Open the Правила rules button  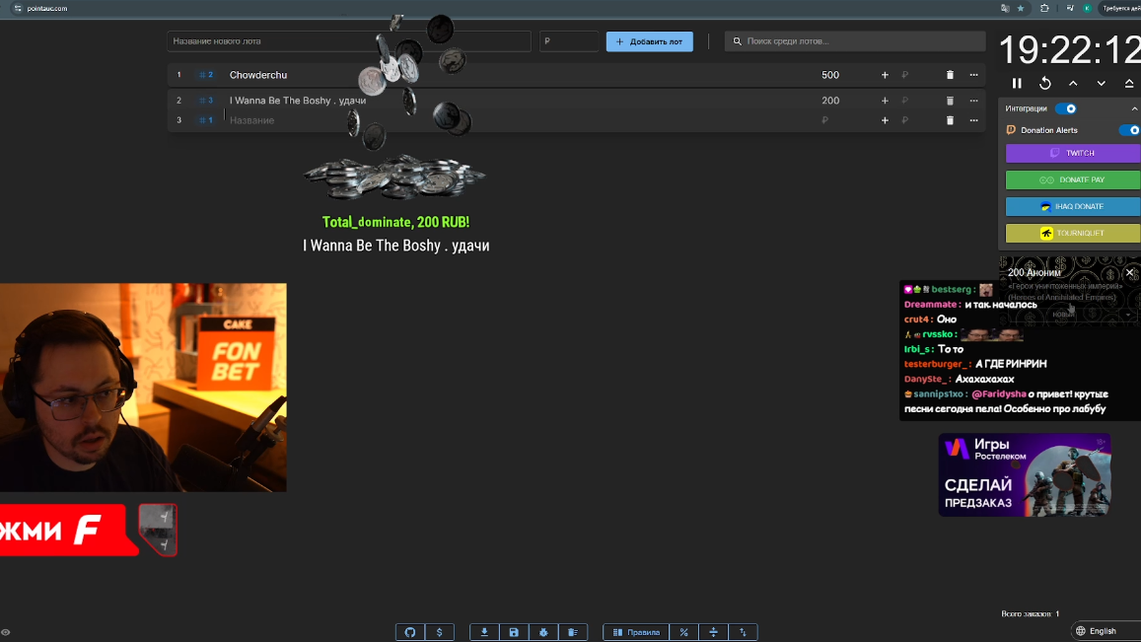[x=636, y=632]
